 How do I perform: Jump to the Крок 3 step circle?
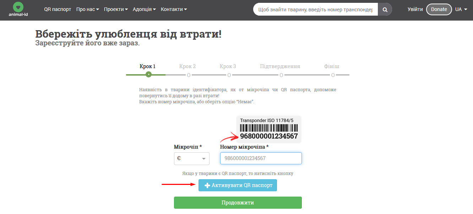(229, 75)
